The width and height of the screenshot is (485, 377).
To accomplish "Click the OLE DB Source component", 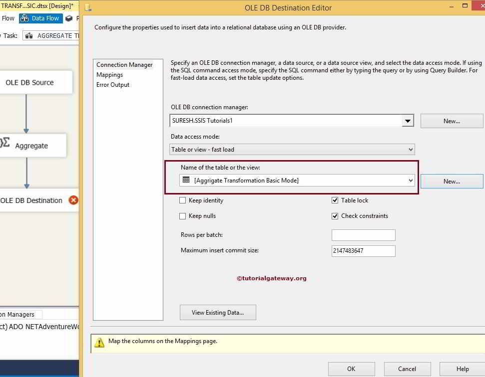I will tap(30, 82).
